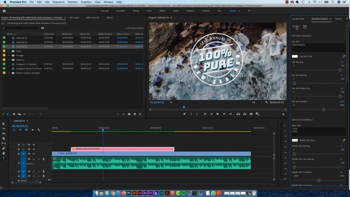This screenshot has width=350, height=197.
Task: Click New Bin icon in Project panel
Action: point(129,114)
